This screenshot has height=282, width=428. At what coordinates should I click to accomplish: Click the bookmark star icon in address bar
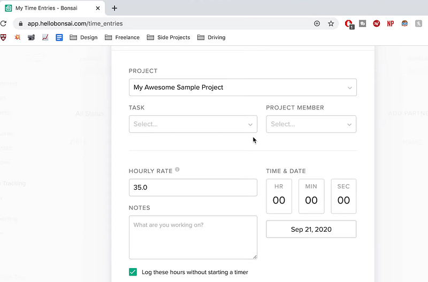(331, 23)
